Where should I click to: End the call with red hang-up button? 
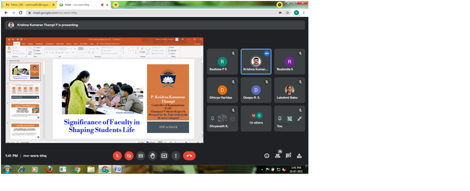coord(189,156)
